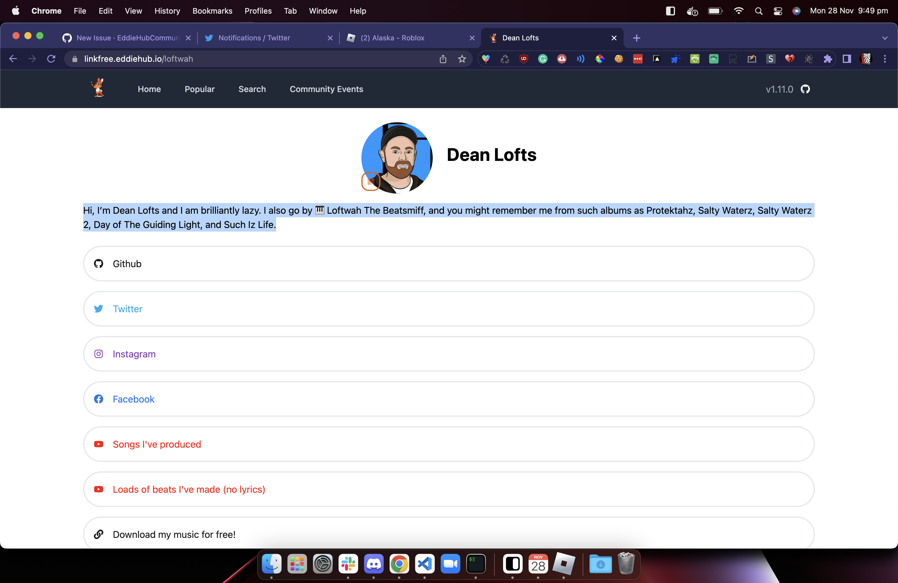Viewport: 898px width, 583px height.
Task: Open the Chrome three-dot menu
Action: (884, 59)
